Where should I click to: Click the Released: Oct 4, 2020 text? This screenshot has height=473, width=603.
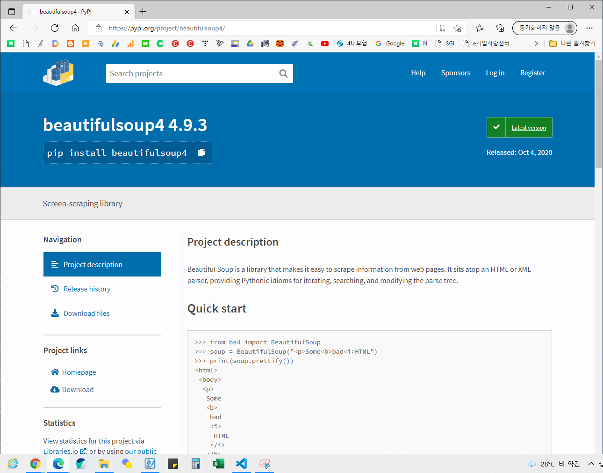point(519,153)
